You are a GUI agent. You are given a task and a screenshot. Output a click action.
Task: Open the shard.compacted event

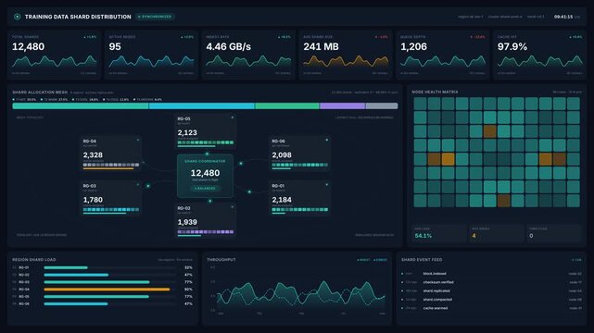492,300
